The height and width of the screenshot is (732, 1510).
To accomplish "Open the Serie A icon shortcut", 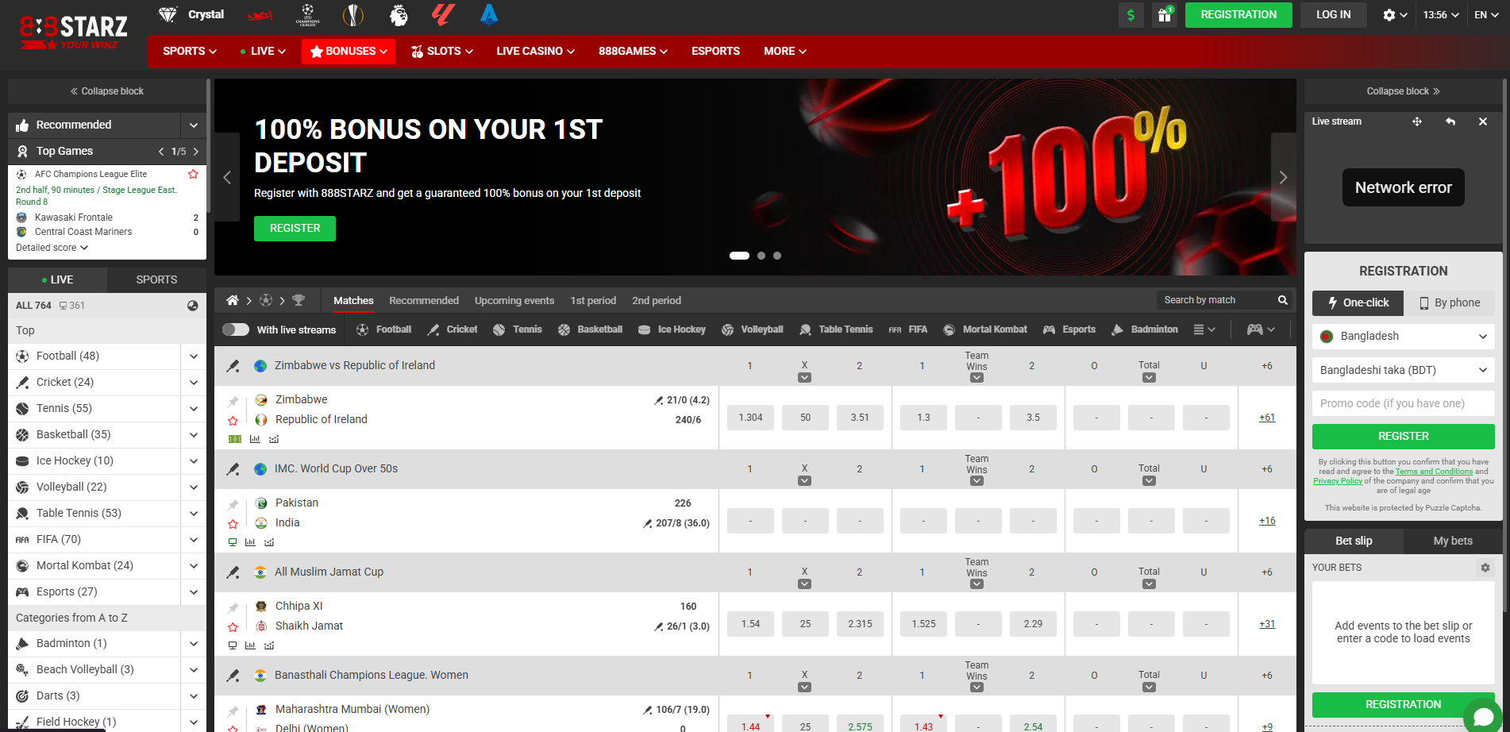I will 489,14.
